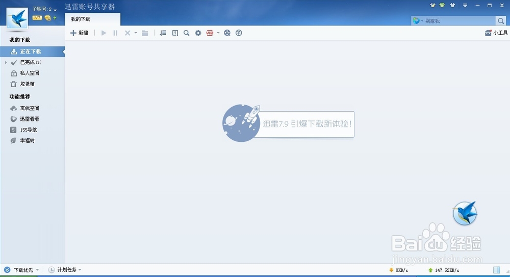Screen dimensions: 510x277
Task: Open the download folder icon in the toolbar
Action: 145,33
